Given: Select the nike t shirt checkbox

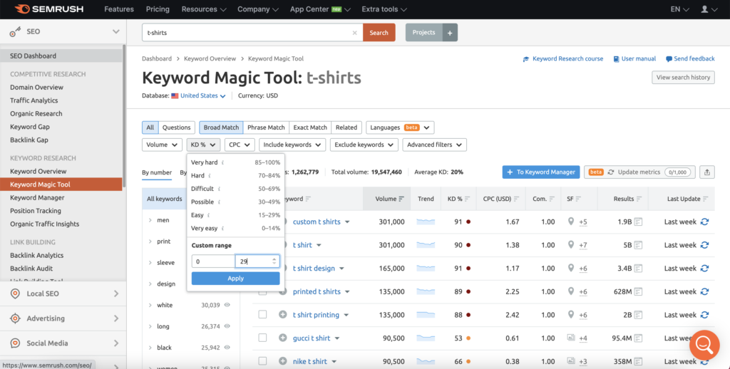Looking at the screenshot, I should point(262,361).
